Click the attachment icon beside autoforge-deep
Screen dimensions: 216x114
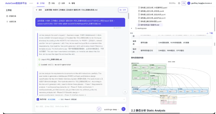(x=99, y=109)
